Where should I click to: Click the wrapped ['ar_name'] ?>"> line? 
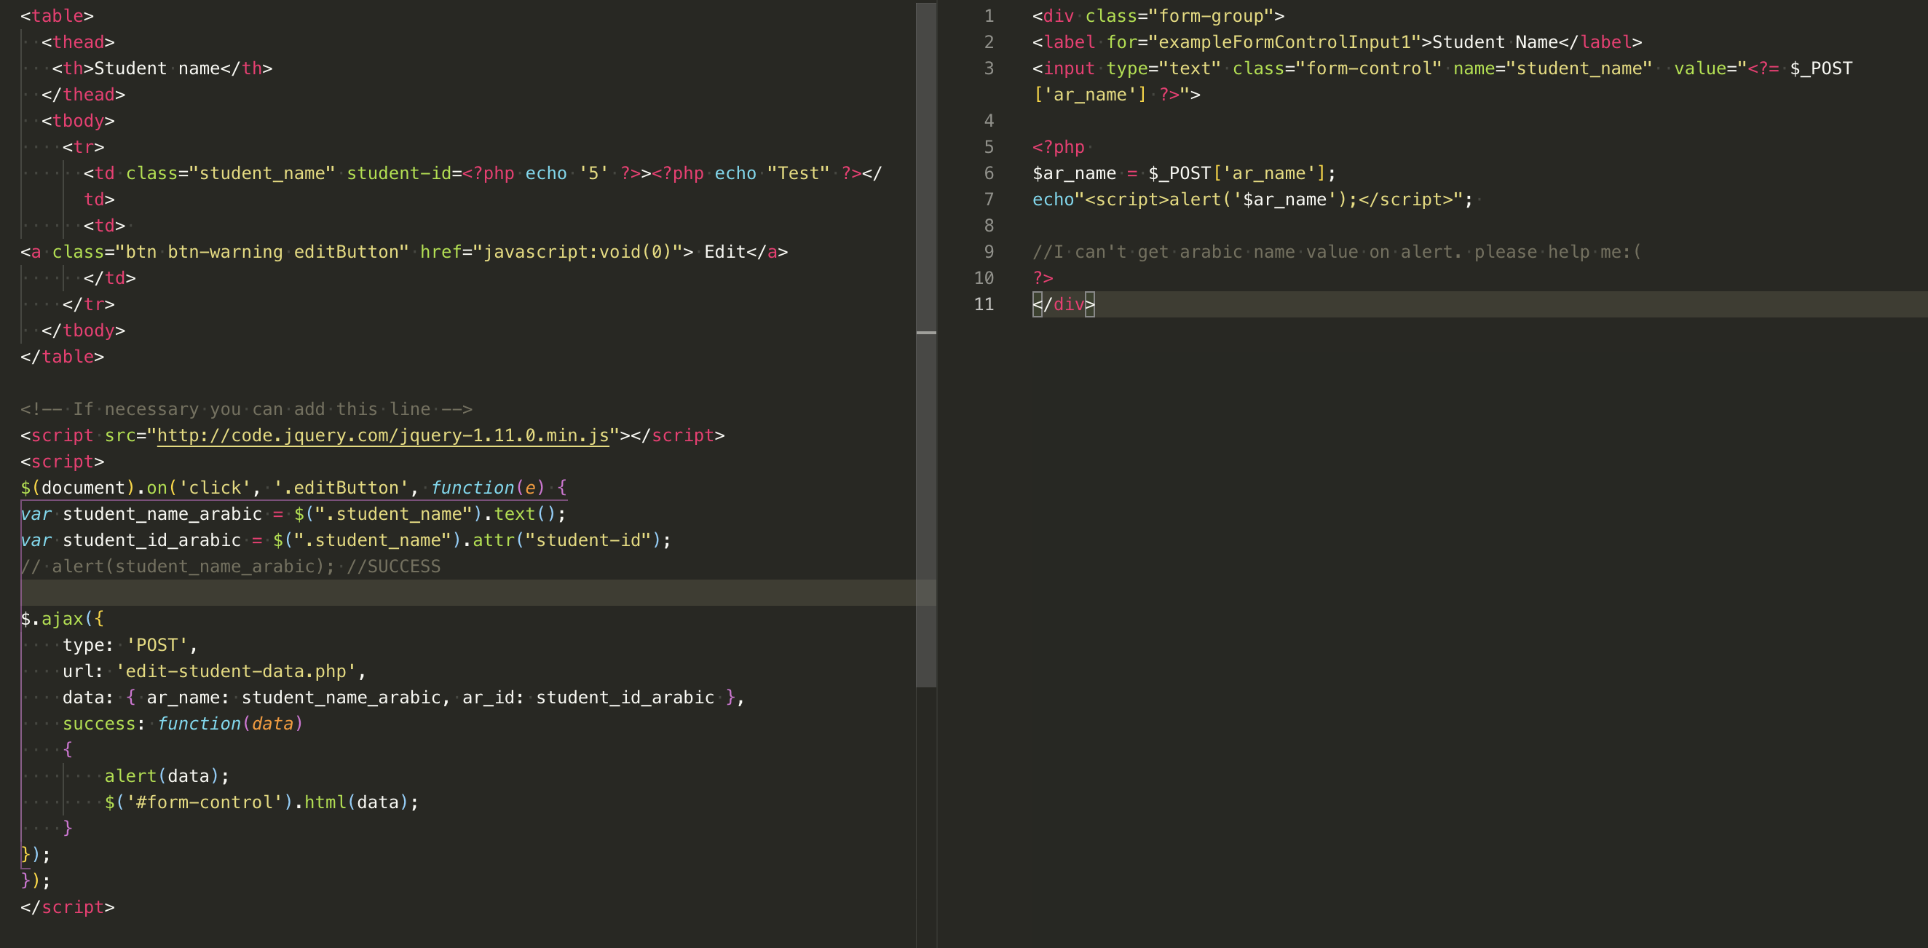point(1116,94)
